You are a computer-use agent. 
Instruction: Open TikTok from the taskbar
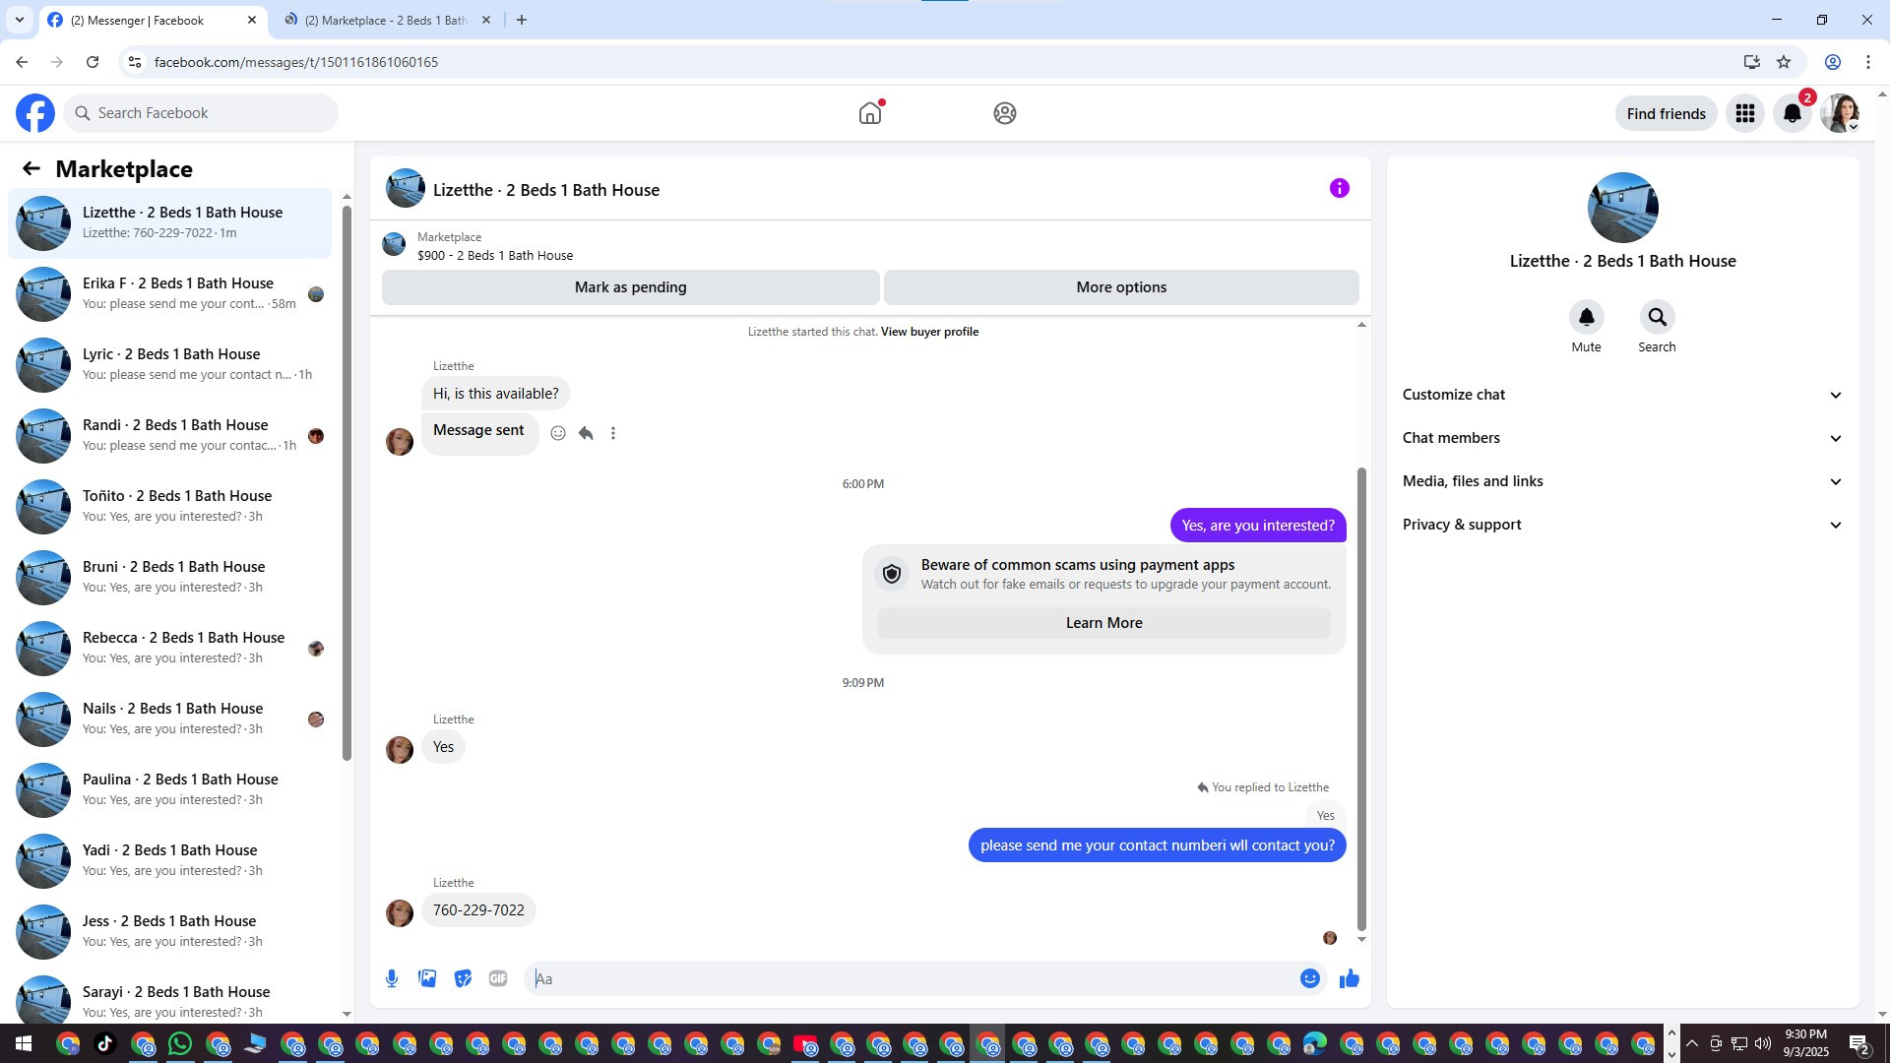[105, 1043]
